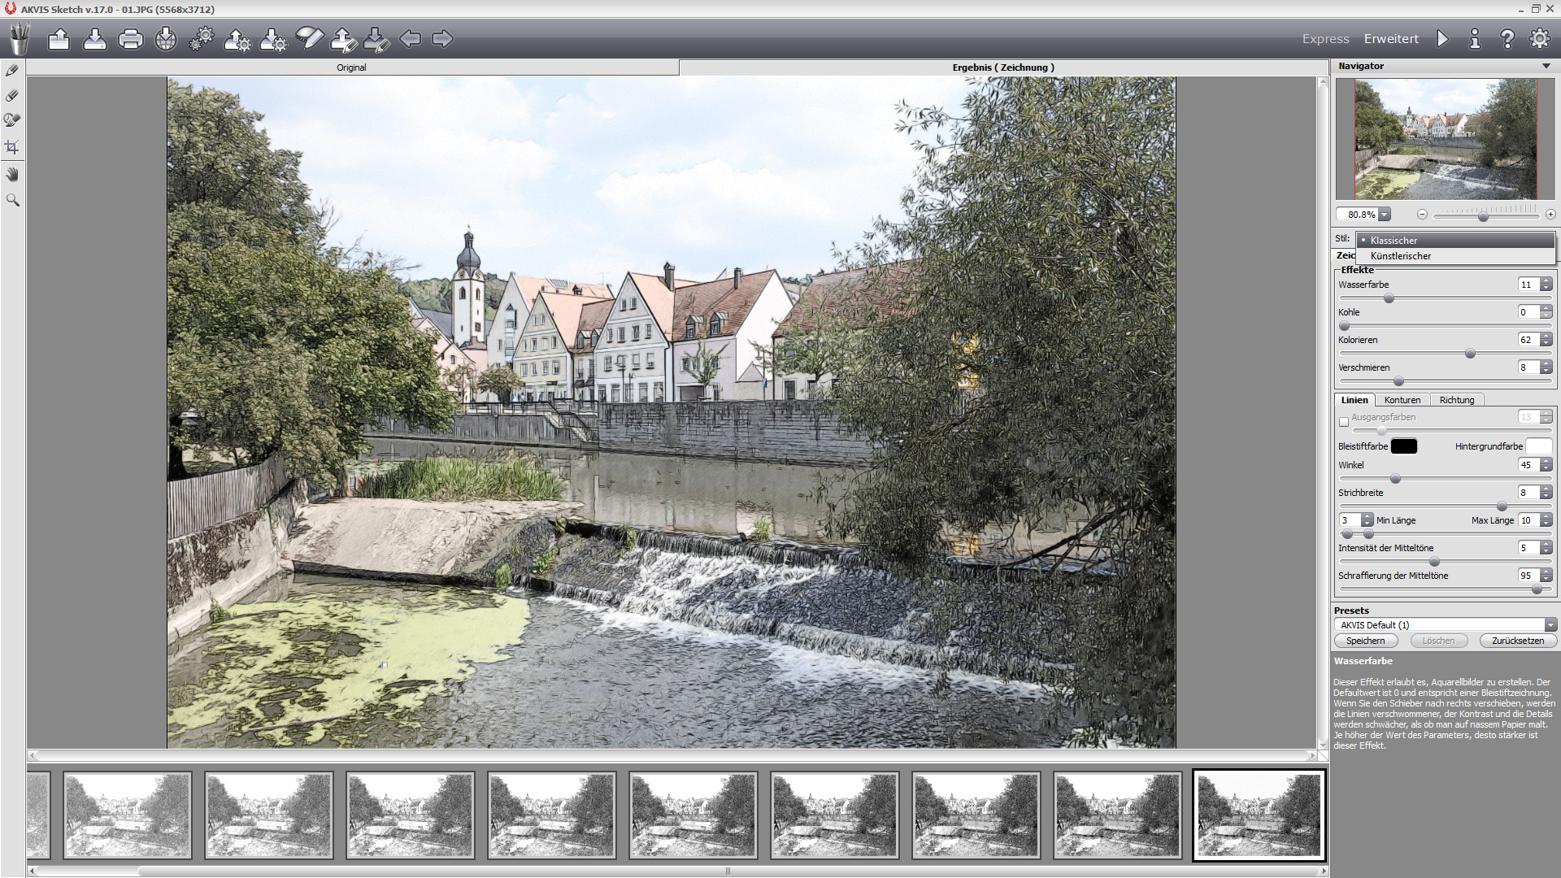Click the Zurücksetzen button

tap(1517, 641)
